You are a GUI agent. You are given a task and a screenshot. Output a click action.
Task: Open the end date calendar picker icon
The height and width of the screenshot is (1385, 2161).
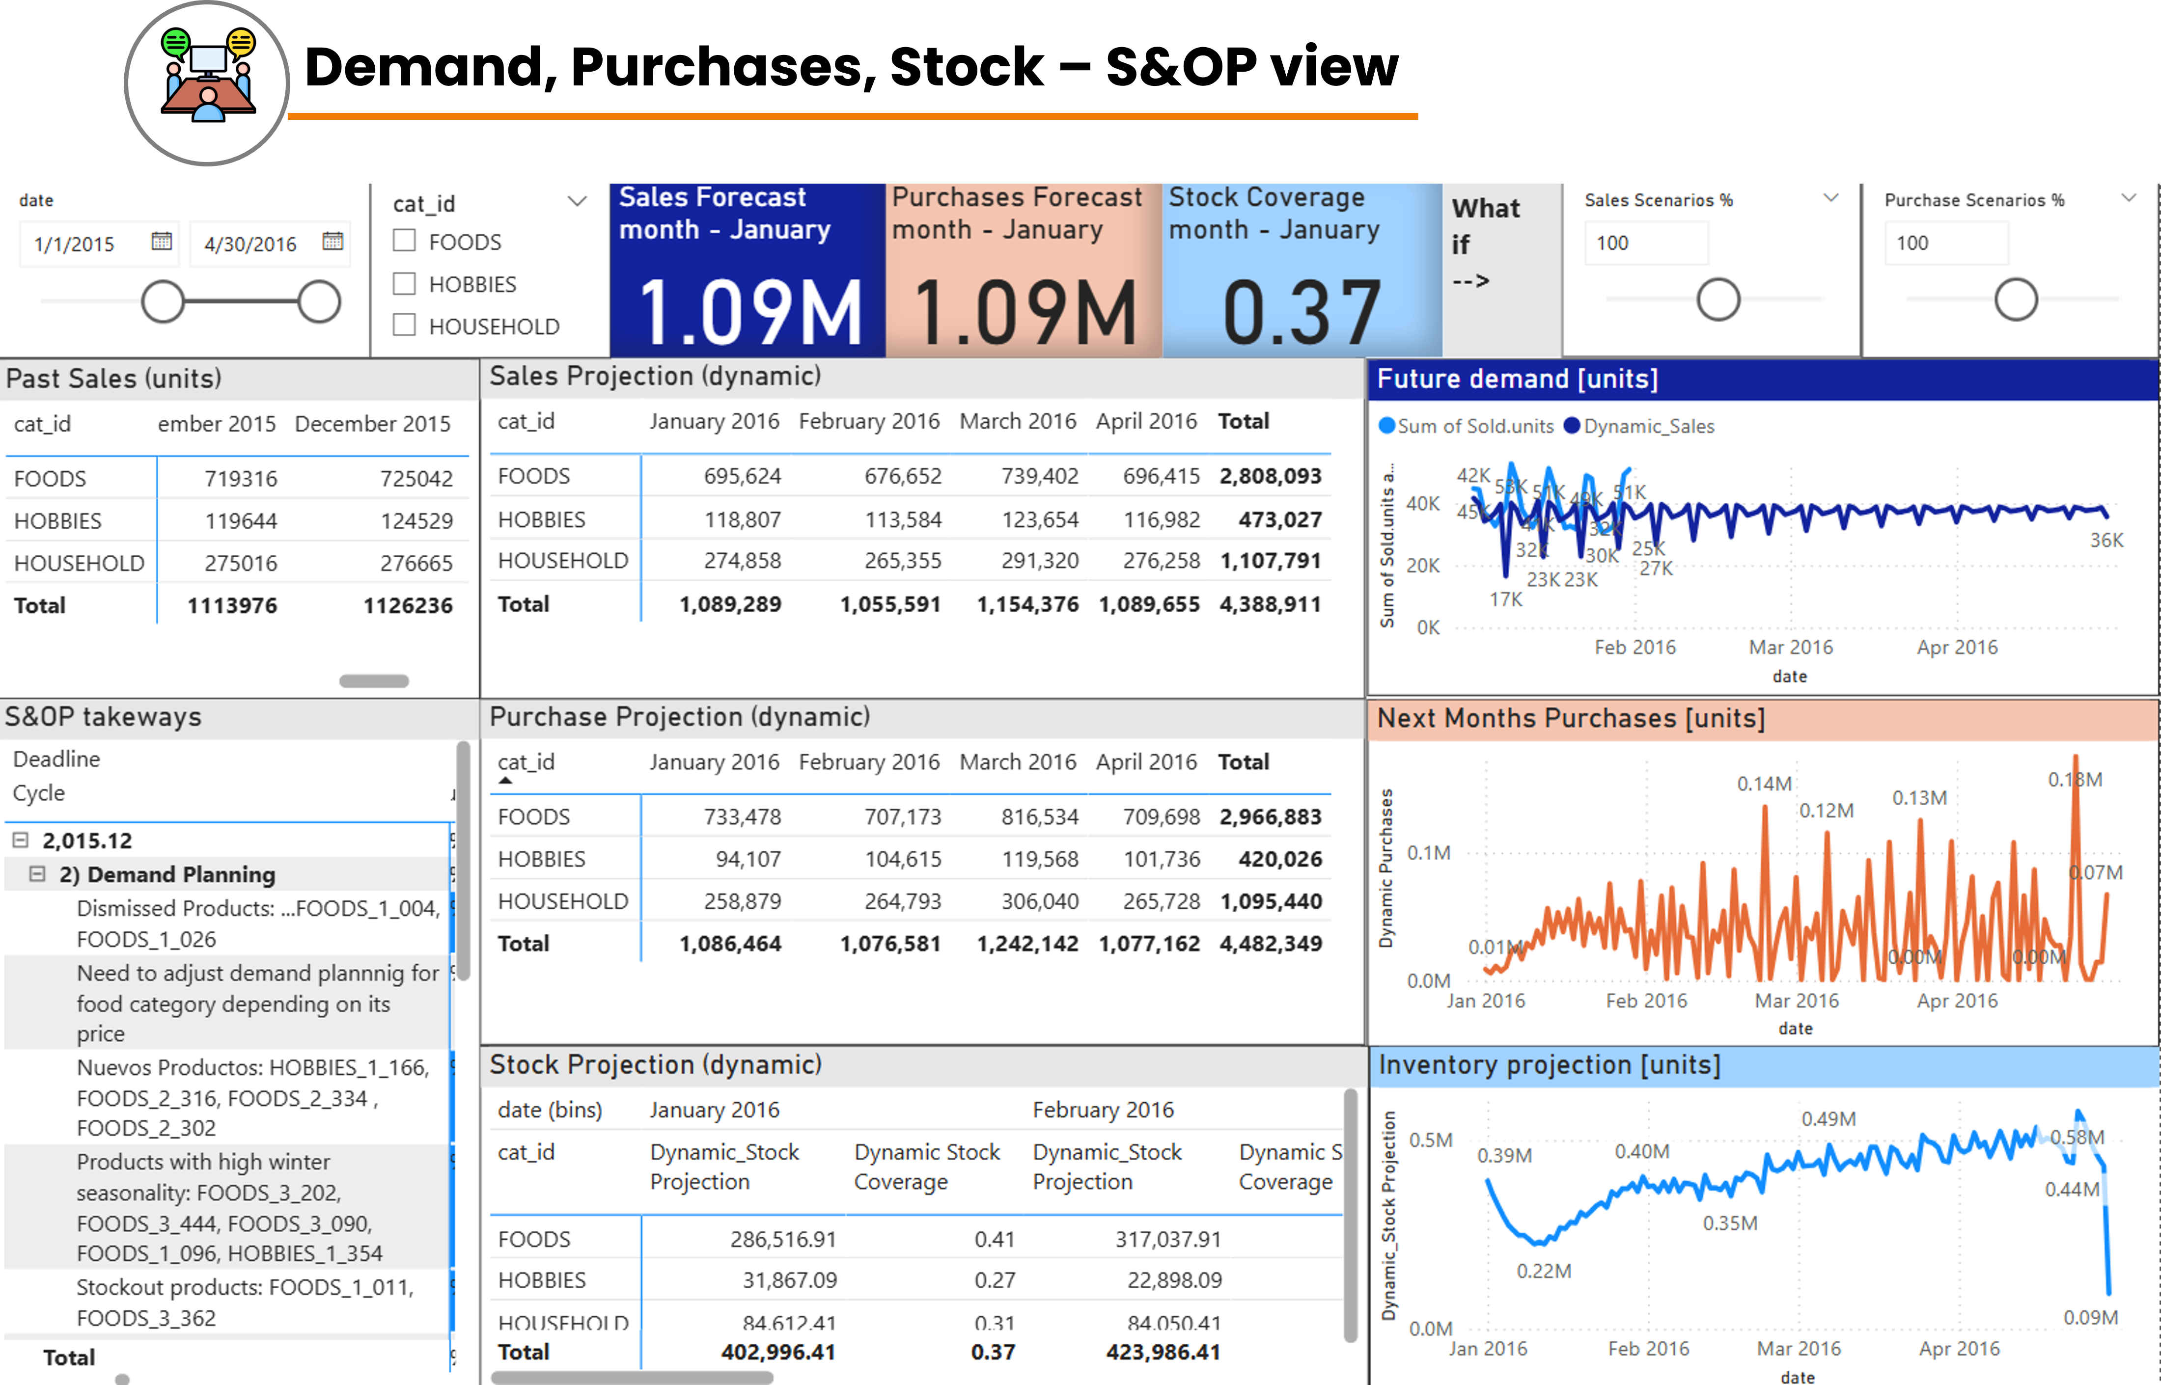333,241
